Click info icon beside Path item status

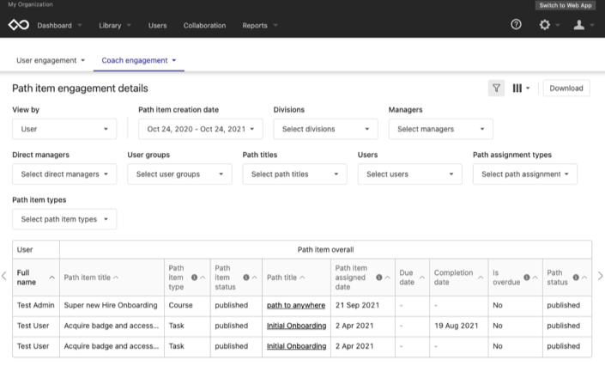[246, 278]
